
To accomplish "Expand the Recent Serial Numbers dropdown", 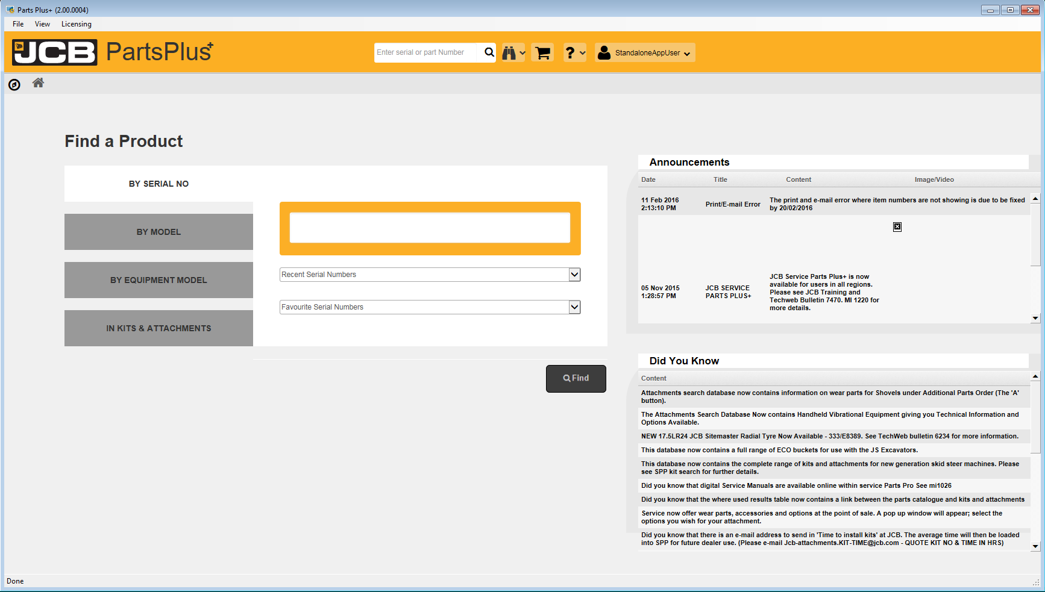I will click(x=574, y=275).
